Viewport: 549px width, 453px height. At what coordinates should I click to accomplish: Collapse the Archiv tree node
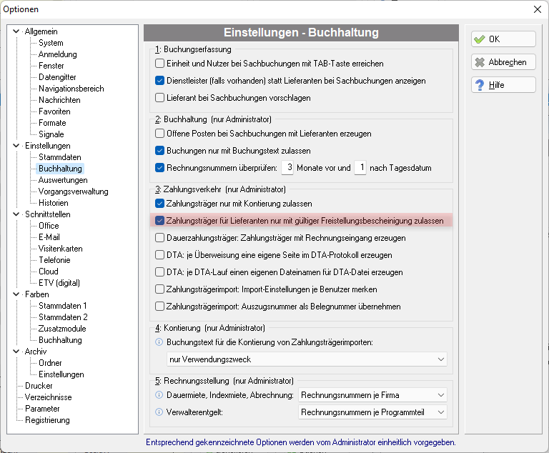(16, 352)
